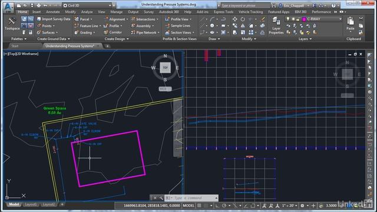Close the command line with X icon
377x212 pixels.
tap(155, 198)
